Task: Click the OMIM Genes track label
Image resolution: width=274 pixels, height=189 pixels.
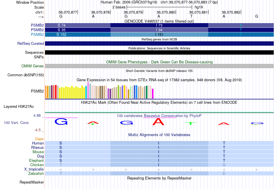Action: (x=32, y=66)
